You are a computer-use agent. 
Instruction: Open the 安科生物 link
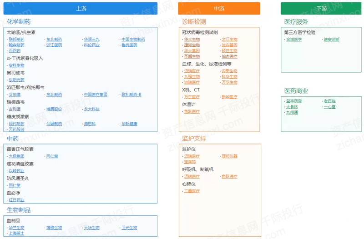(x=16, y=65)
